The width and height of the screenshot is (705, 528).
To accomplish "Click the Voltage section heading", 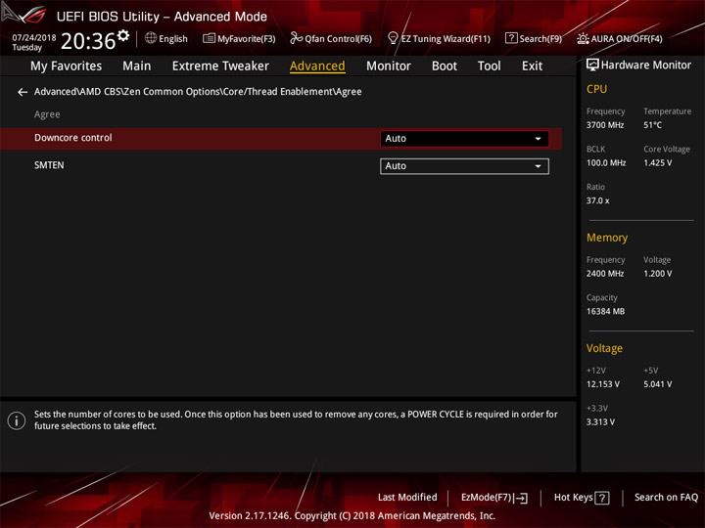I will 604,348.
